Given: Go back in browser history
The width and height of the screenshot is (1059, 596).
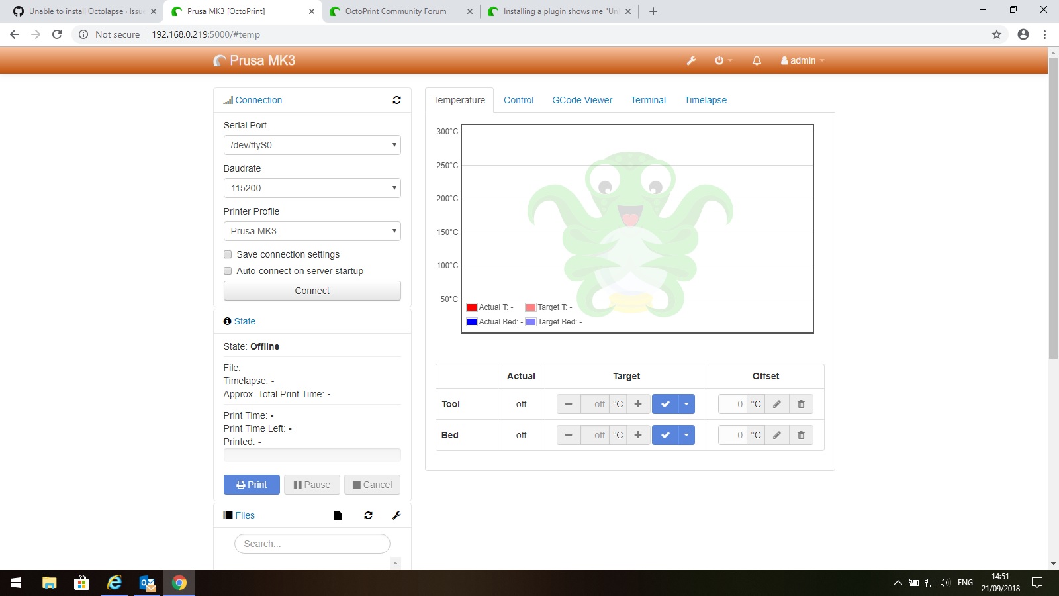Looking at the screenshot, I should coord(15,34).
